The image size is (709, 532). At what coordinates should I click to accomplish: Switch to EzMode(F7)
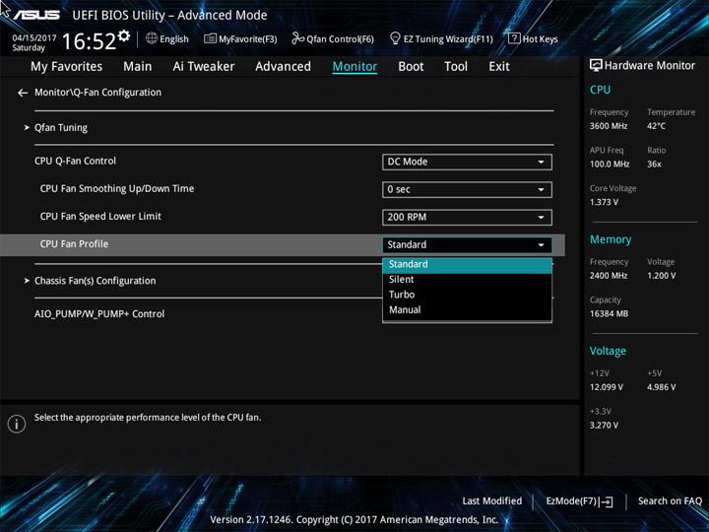coord(579,501)
